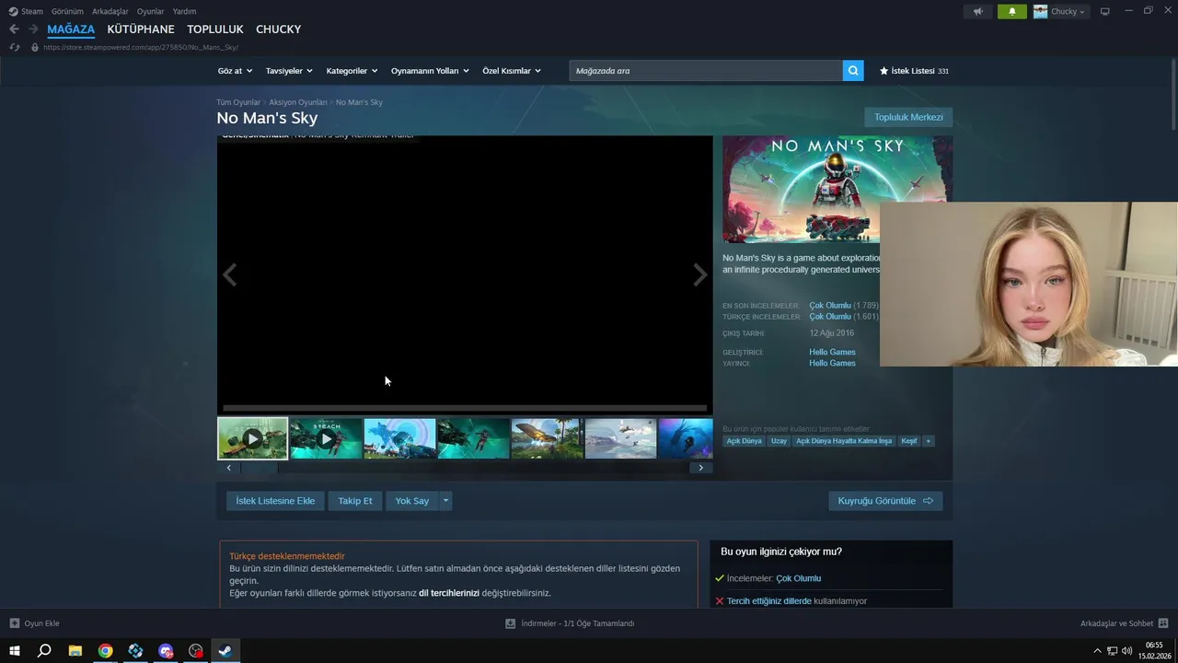This screenshot has width=1178, height=663.
Task: Select the Breach trailer thumbnail
Action: 326,438
